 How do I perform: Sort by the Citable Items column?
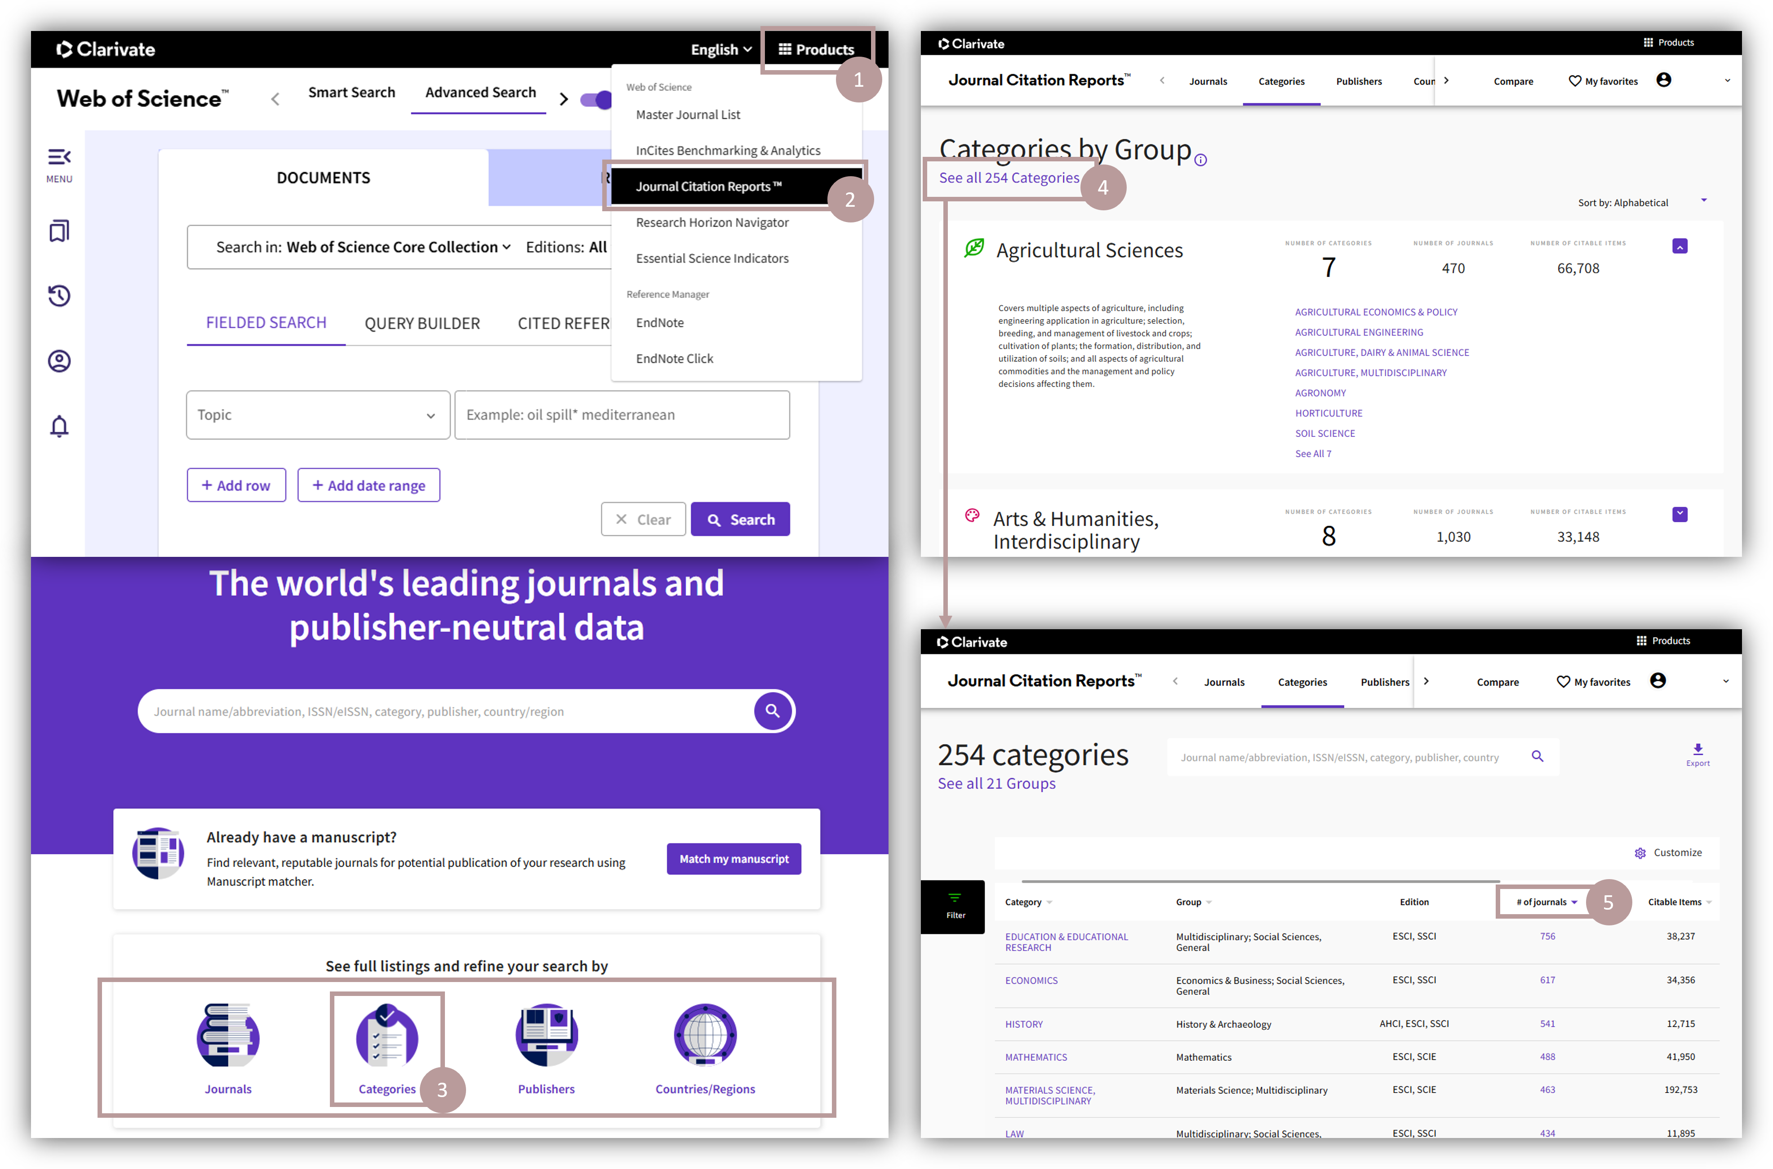pos(1679,902)
